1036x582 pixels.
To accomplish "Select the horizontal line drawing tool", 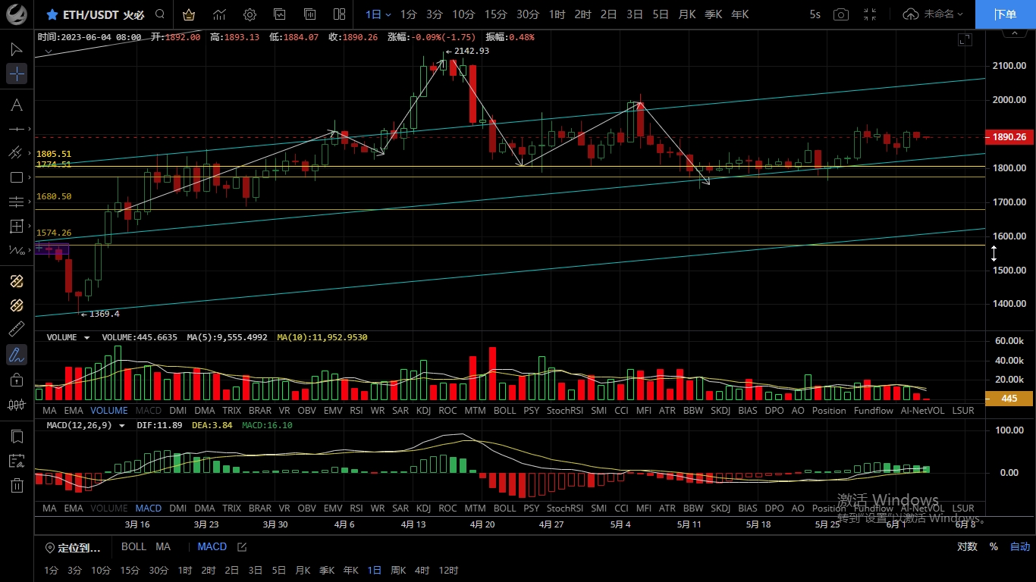I will click(x=15, y=130).
